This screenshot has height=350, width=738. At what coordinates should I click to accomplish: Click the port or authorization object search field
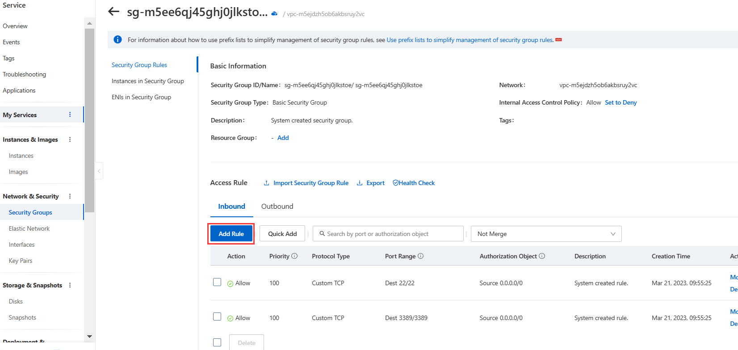pos(388,234)
